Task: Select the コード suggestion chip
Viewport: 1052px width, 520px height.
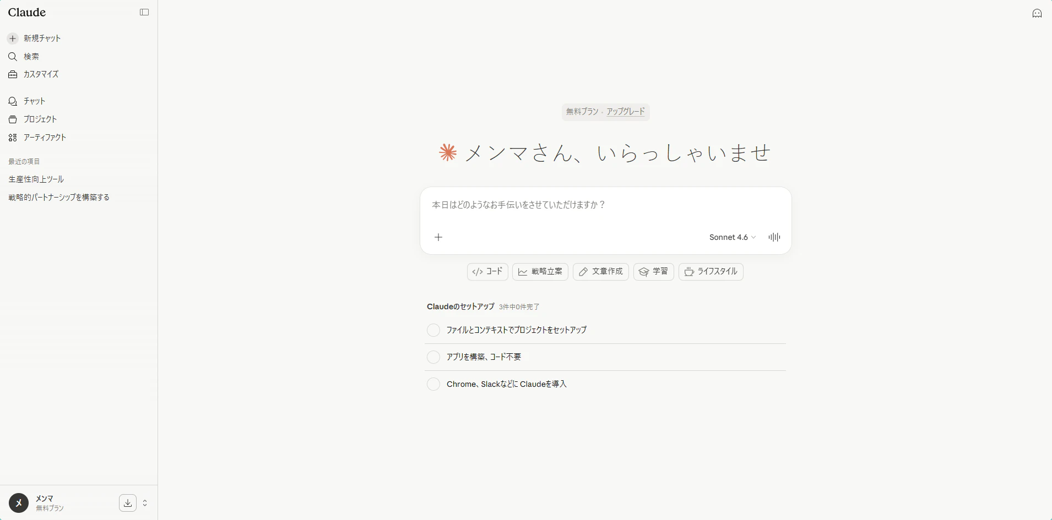Action: (487, 272)
